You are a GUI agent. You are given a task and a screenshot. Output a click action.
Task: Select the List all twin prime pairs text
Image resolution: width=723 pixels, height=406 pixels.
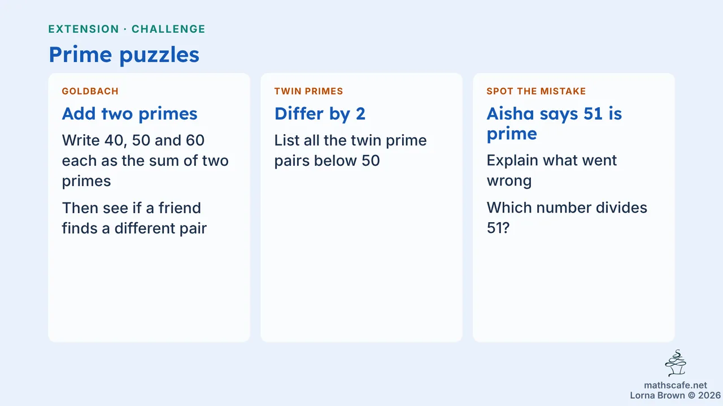tap(350, 150)
